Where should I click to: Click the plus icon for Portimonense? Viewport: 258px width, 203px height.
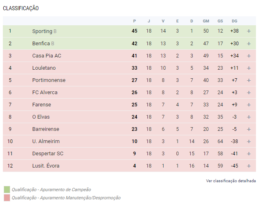coord(249,80)
